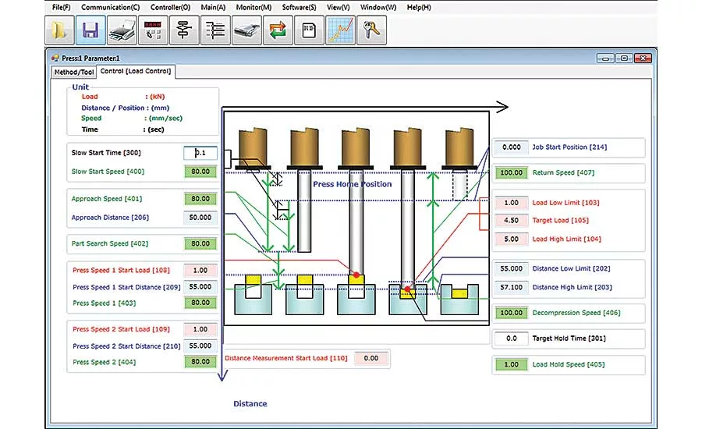Viewport: 702px width, 429px height.
Task: Click the red digital display toolbar icon
Action: pyautogui.click(x=153, y=30)
